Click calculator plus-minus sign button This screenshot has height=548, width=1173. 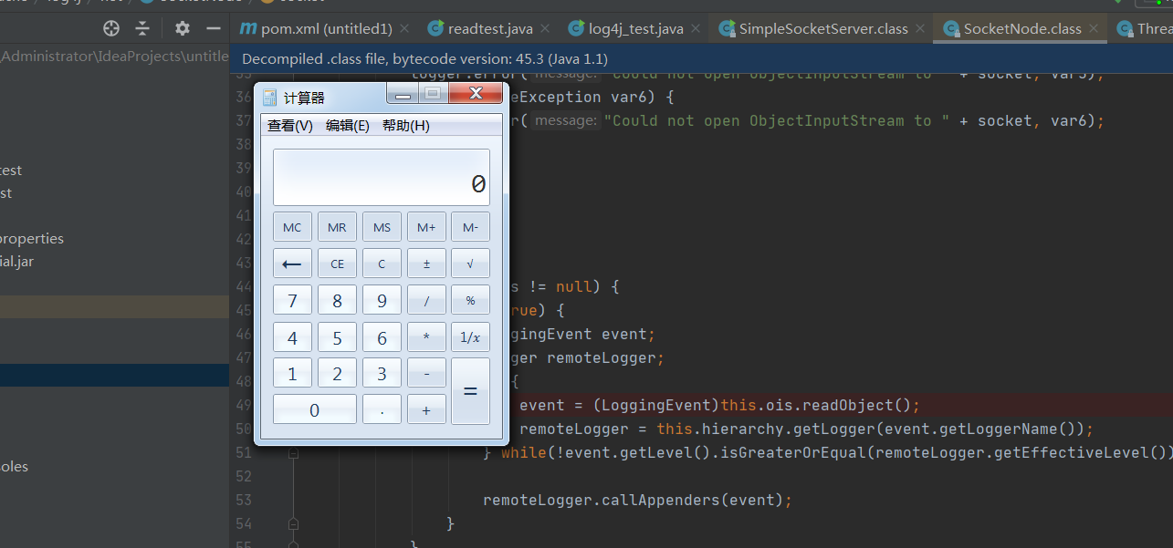coord(426,264)
